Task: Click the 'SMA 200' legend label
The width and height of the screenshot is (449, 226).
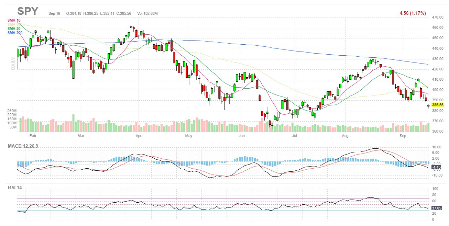Action: pos(15,33)
